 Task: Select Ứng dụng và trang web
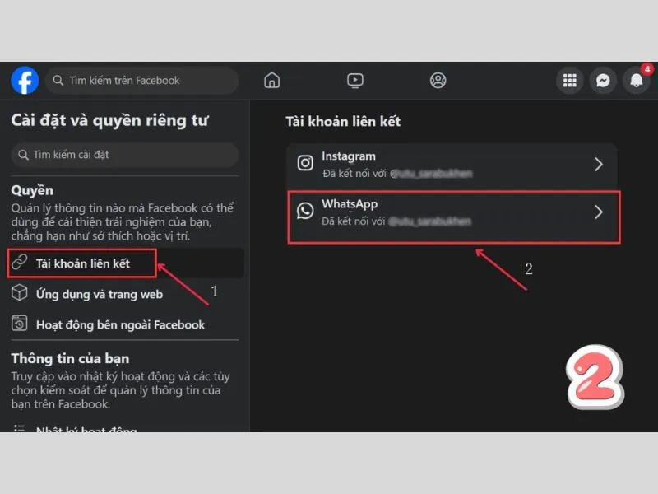coord(125,294)
